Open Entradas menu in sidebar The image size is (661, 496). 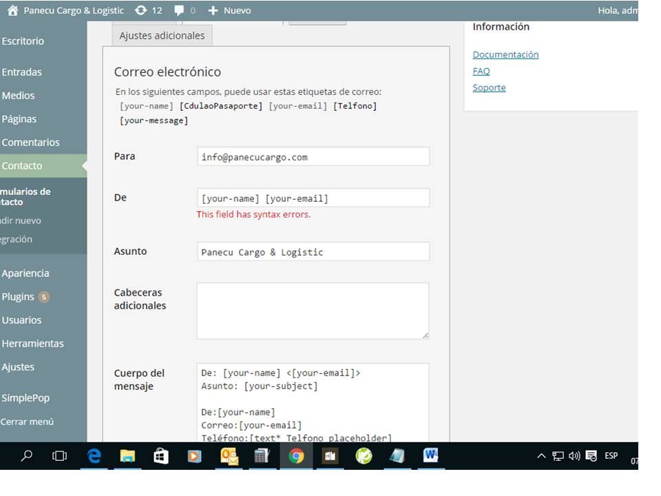pos(21,72)
